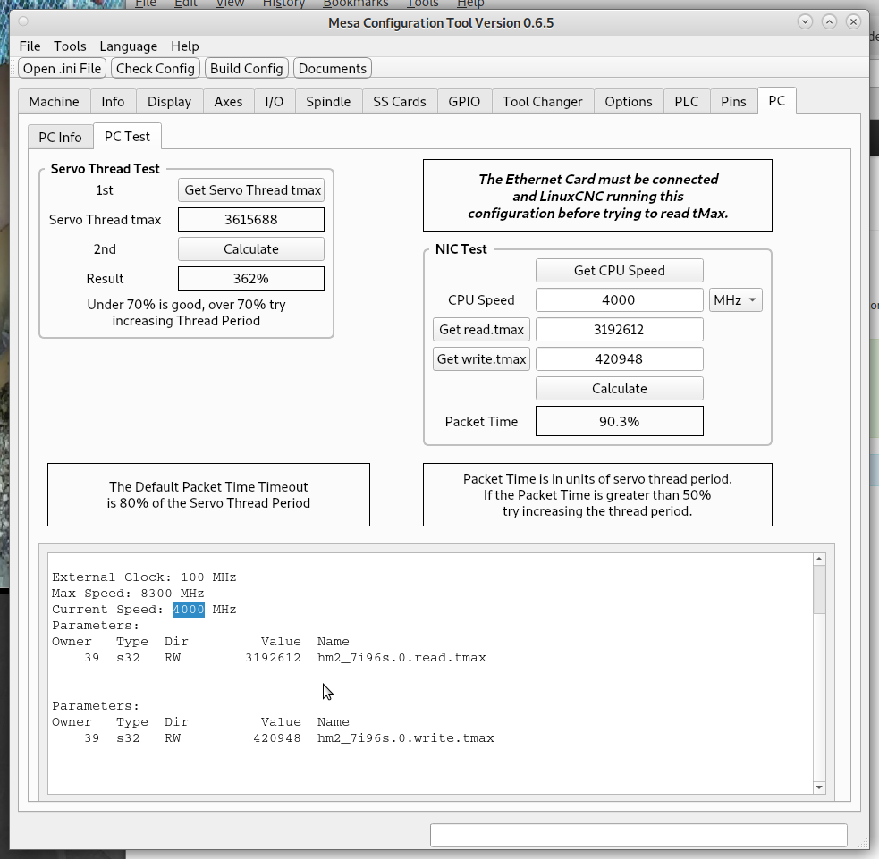Open the Tools menu

(x=70, y=46)
